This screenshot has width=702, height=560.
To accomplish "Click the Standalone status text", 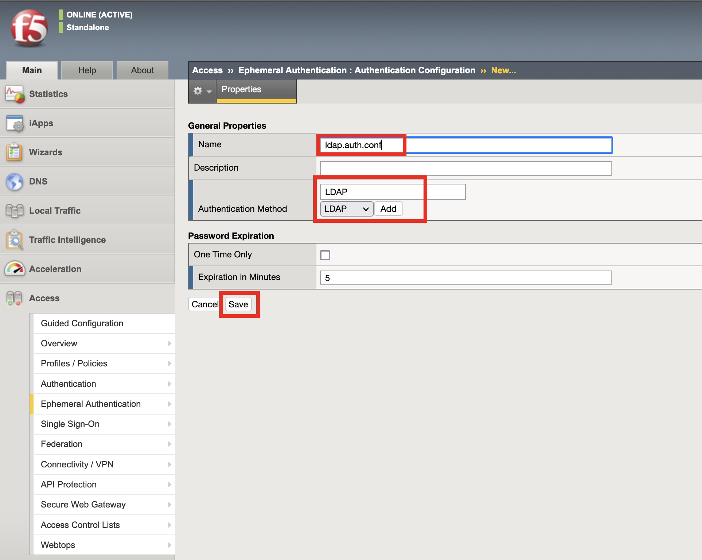I will pos(88,27).
